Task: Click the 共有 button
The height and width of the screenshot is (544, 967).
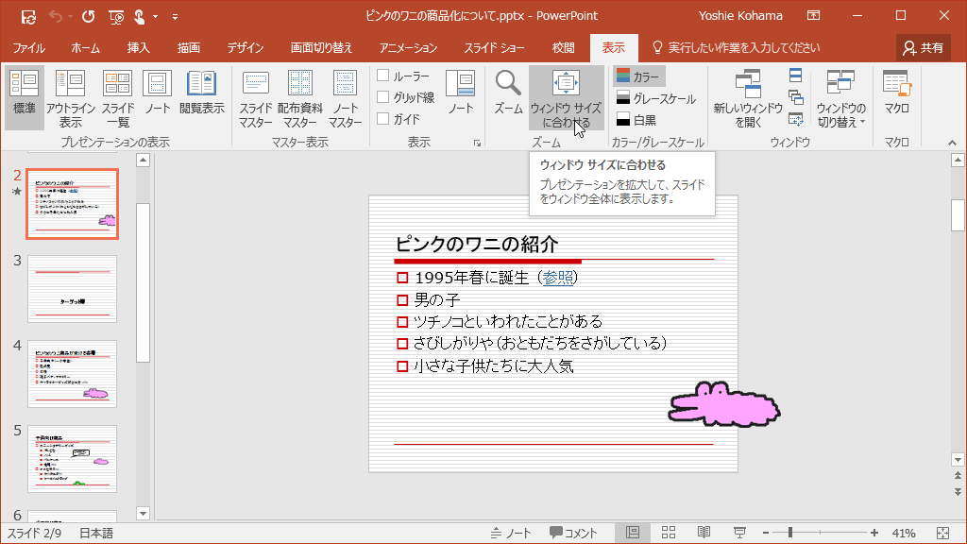Action: 923,45
